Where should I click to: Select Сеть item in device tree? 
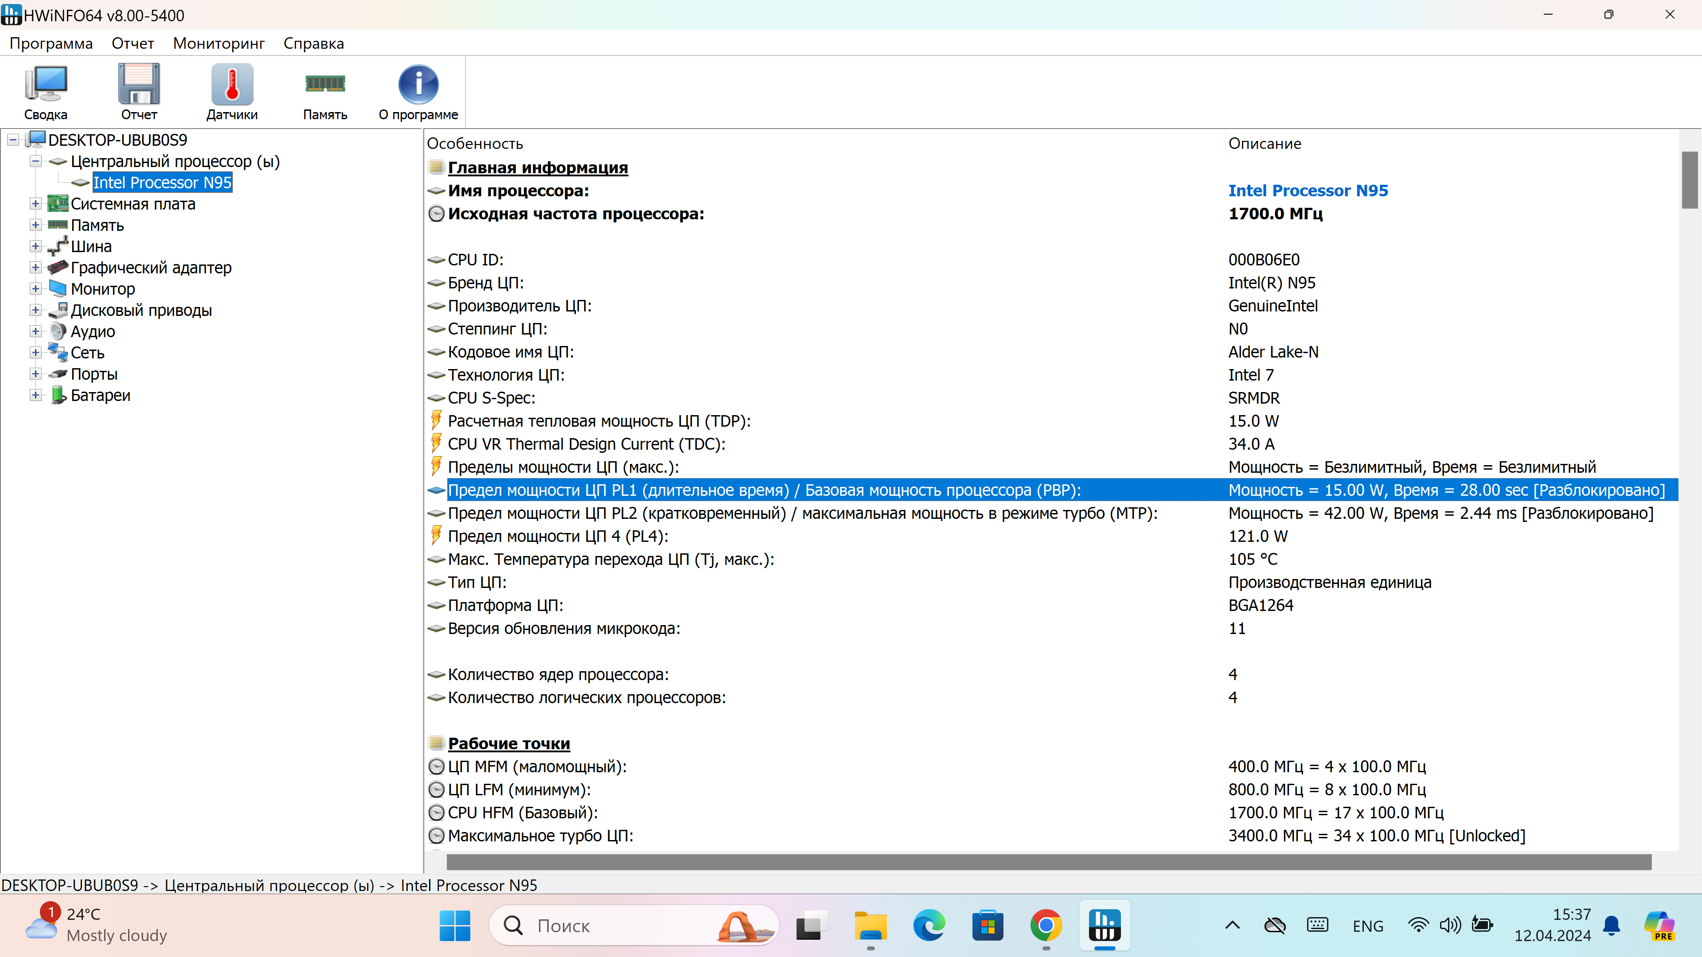87,353
